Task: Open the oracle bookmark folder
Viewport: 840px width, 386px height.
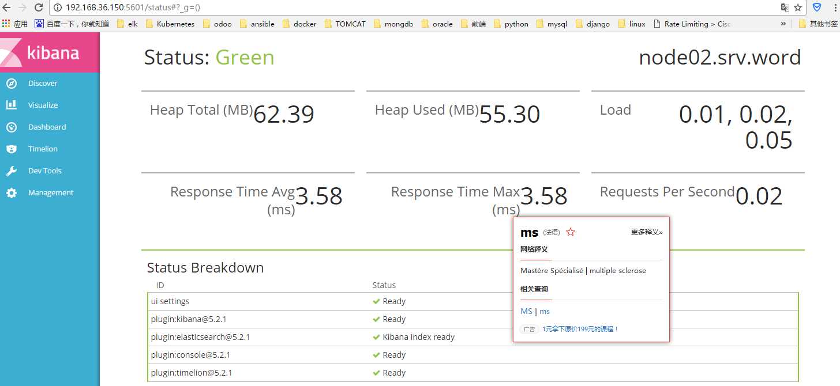Action: pos(437,24)
